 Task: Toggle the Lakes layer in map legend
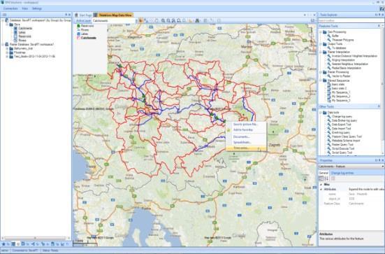(82, 34)
